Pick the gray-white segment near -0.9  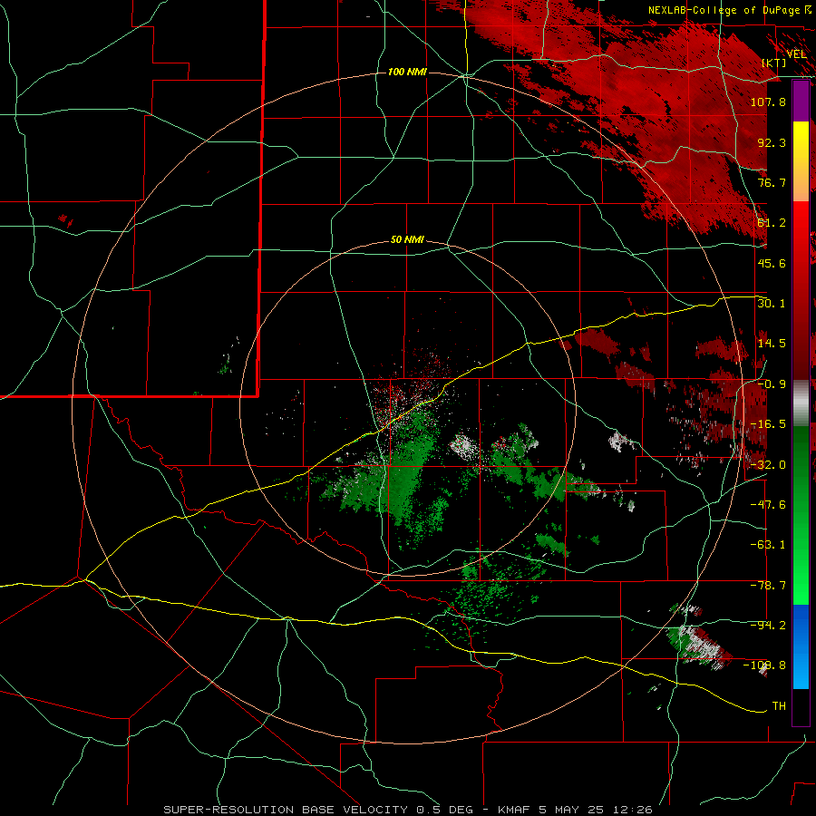coord(801,403)
